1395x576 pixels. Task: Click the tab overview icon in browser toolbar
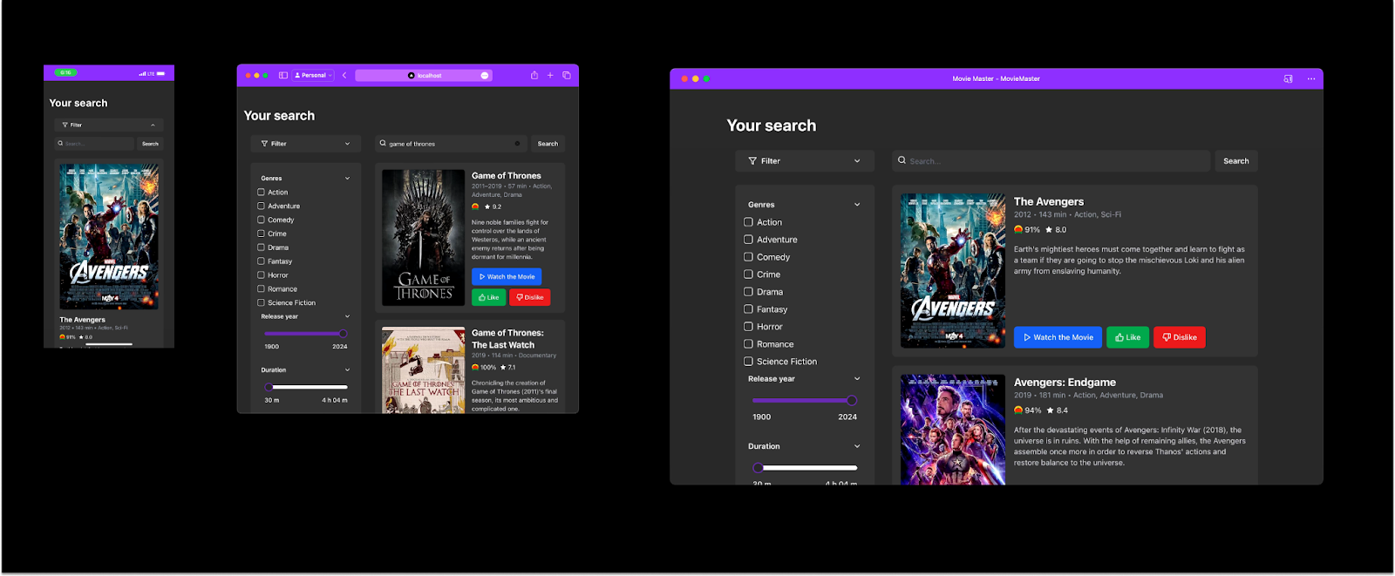click(x=567, y=75)
